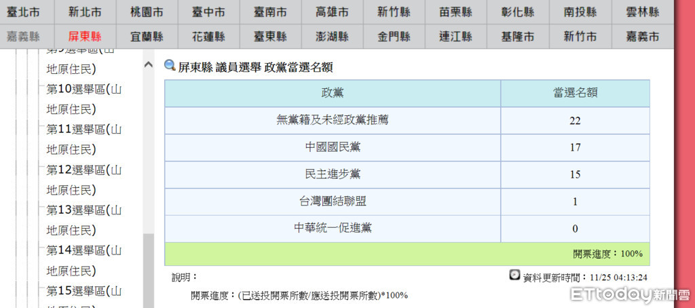Select the 嘉義縣 tab
The image size is (695, 308).
(23, 37)
